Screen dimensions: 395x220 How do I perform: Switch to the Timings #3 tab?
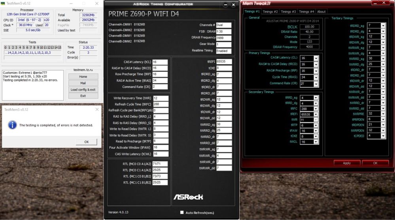pos(288,11)
